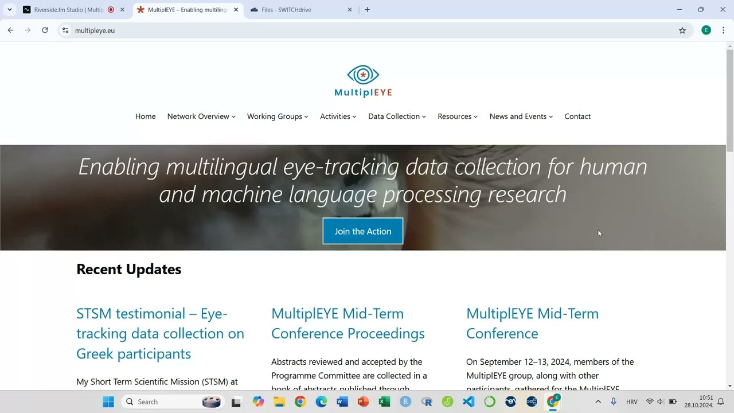Bookmark this page with the star icon
The image size is (734, 413).
[x=682, y=30]
